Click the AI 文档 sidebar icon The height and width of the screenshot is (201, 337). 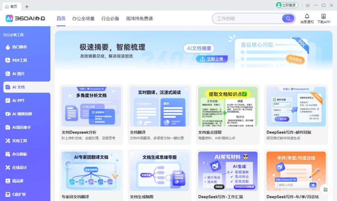8,87
